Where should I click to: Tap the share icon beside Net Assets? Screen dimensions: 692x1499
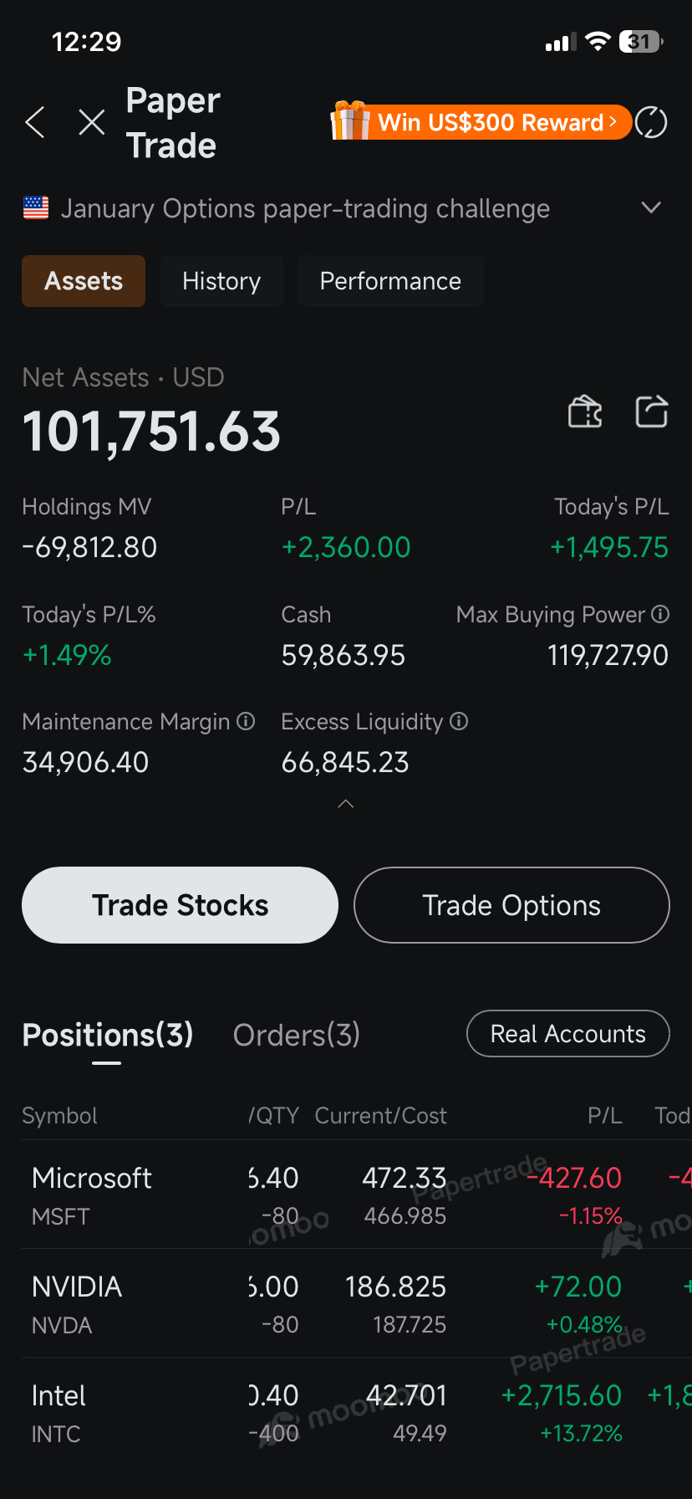[652, 412]
